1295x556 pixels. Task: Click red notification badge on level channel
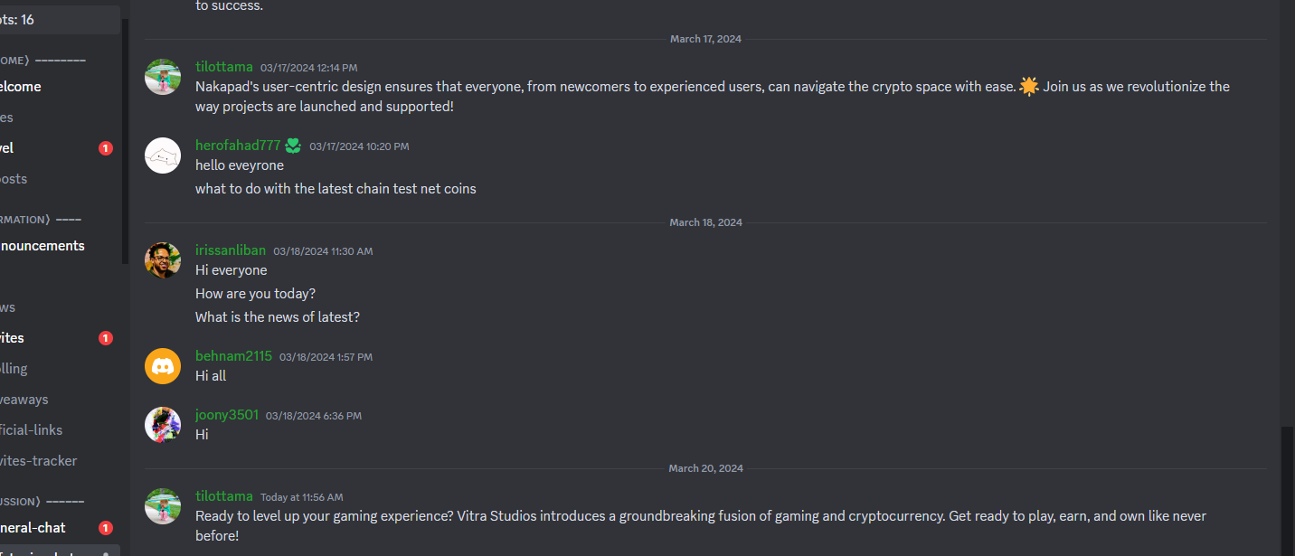point(106,148)
